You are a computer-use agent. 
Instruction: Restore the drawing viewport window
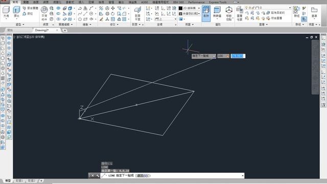[311, 37]
